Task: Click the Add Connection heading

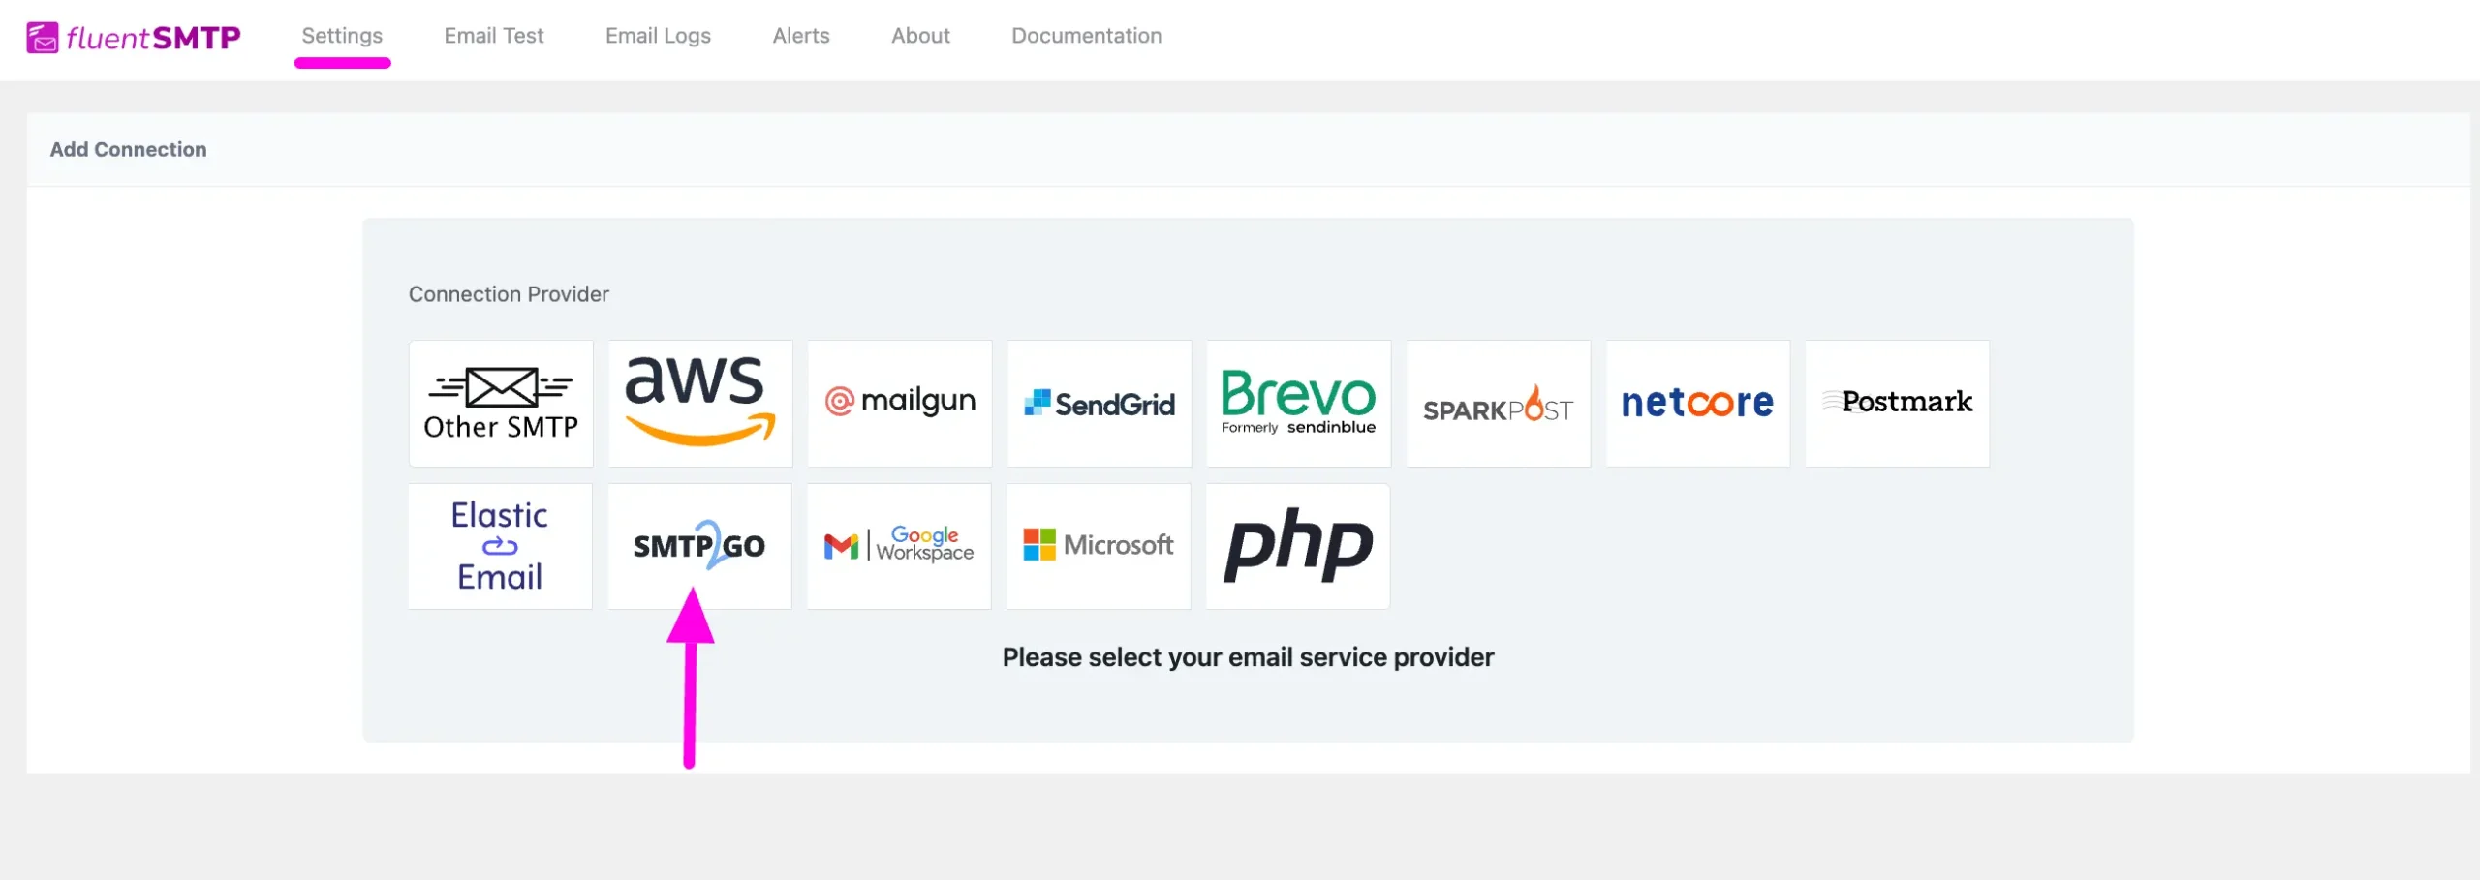Action: pos(128,149)
